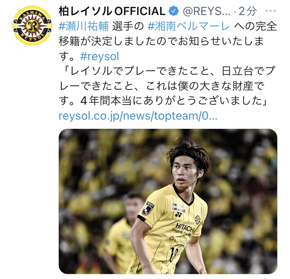Open the #瀬川祐輔 hashtag
This screenshot has height=279, width=290.
84,26
